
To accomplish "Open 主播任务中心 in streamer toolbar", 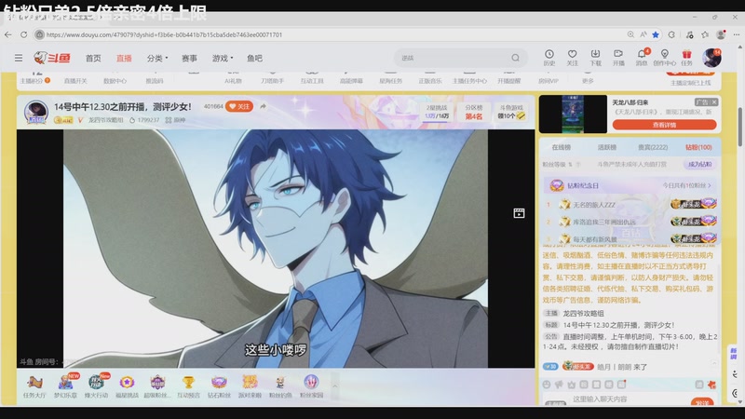I will pyautogui.click(x=469, y=81).
